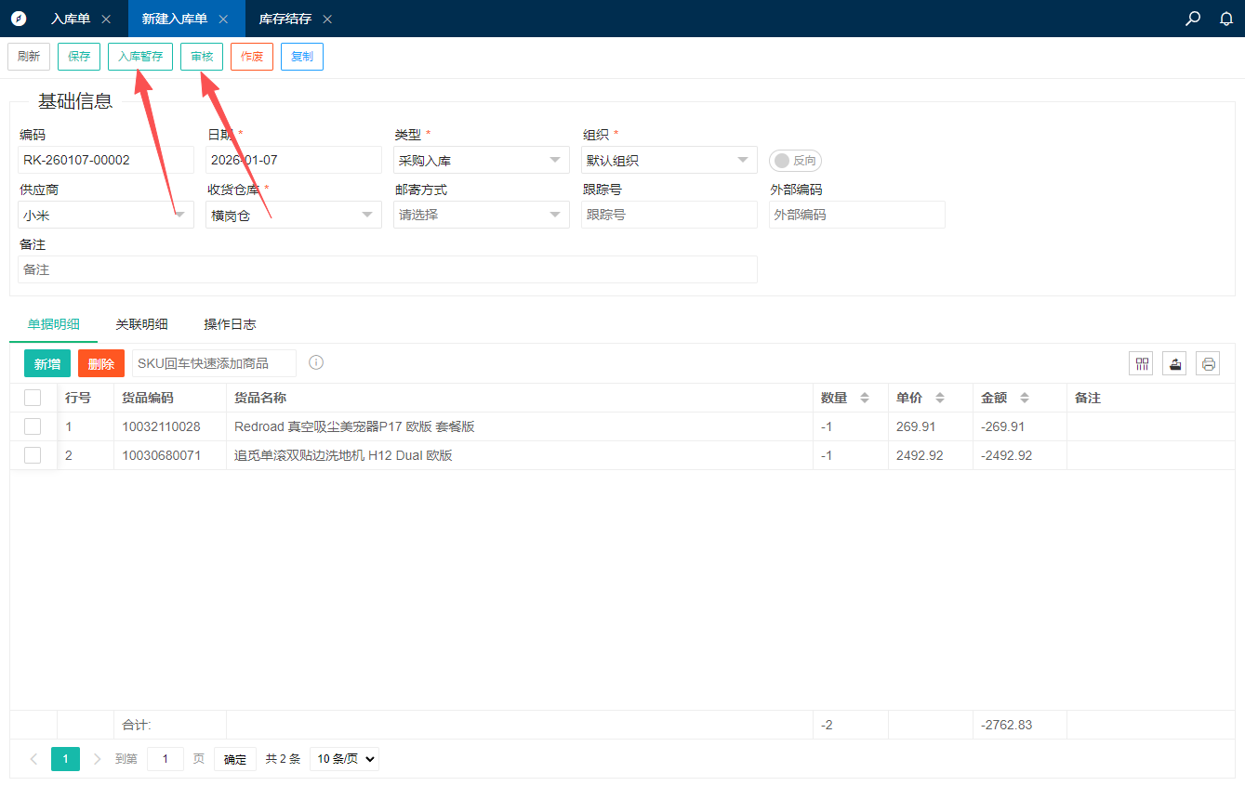Open the 10 条/页 page size selector
Viewport: 1245px width, 799px height.
coord(344,759)
